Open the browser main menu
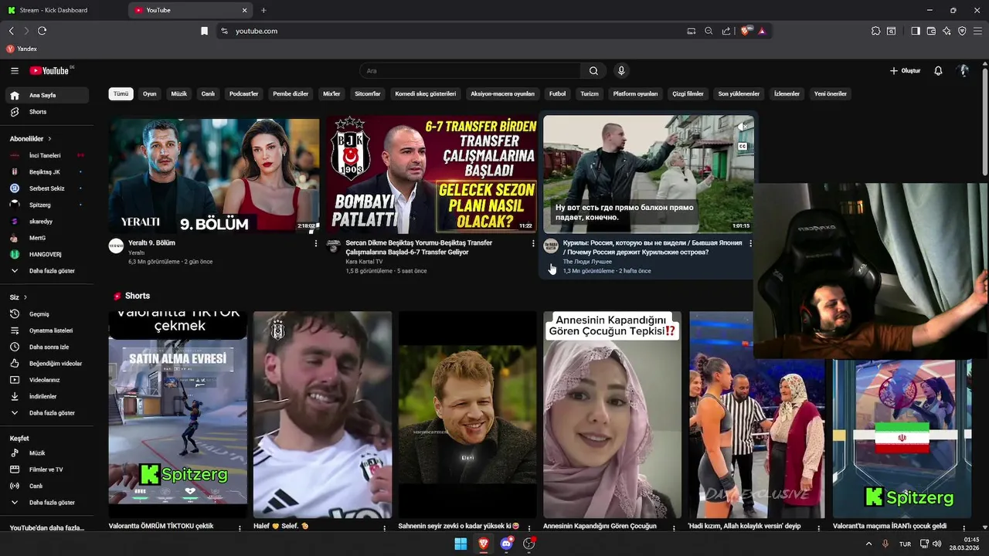Screen dimensions: 989x556 (978, 31)
